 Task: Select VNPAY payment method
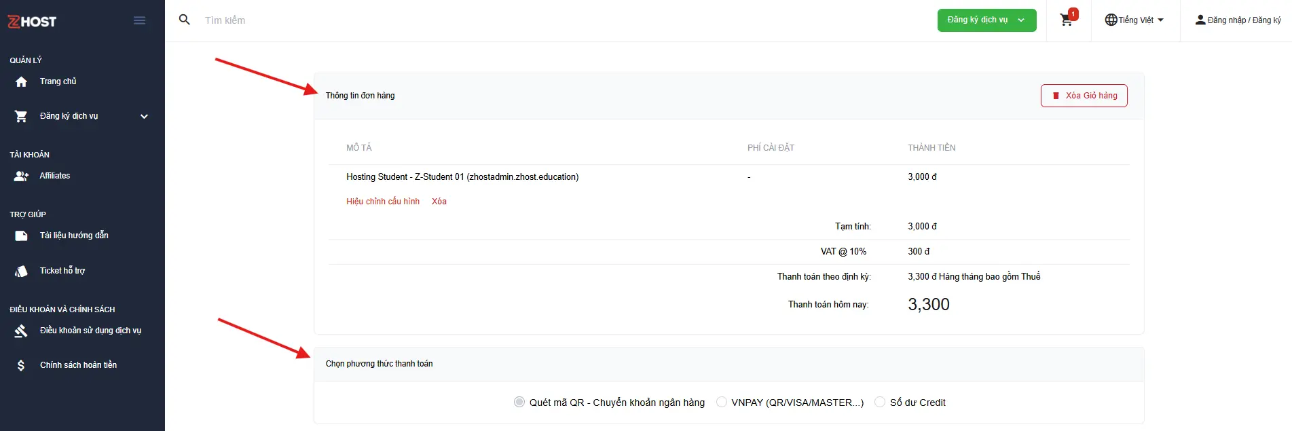[x=722, y=402]
